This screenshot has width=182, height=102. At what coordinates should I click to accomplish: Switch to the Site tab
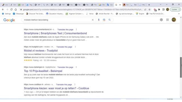tap(102, 5)
